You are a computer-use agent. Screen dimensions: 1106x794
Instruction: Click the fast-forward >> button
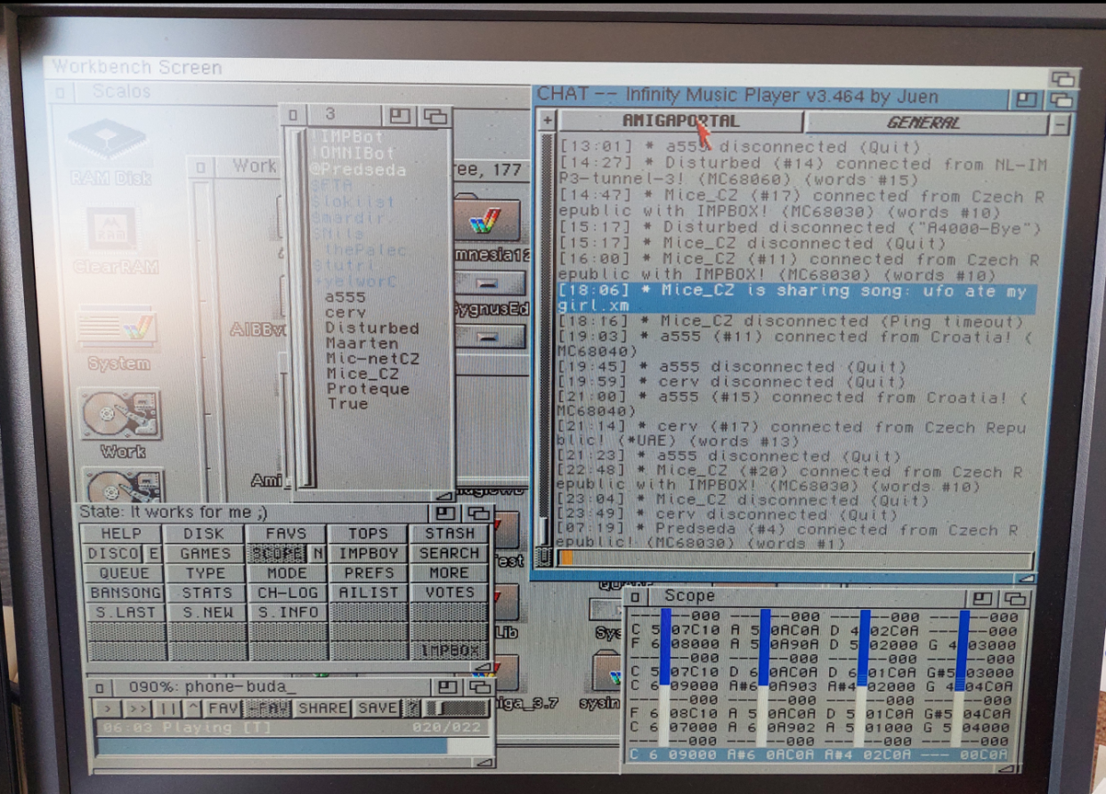click(x=136, y=709)
